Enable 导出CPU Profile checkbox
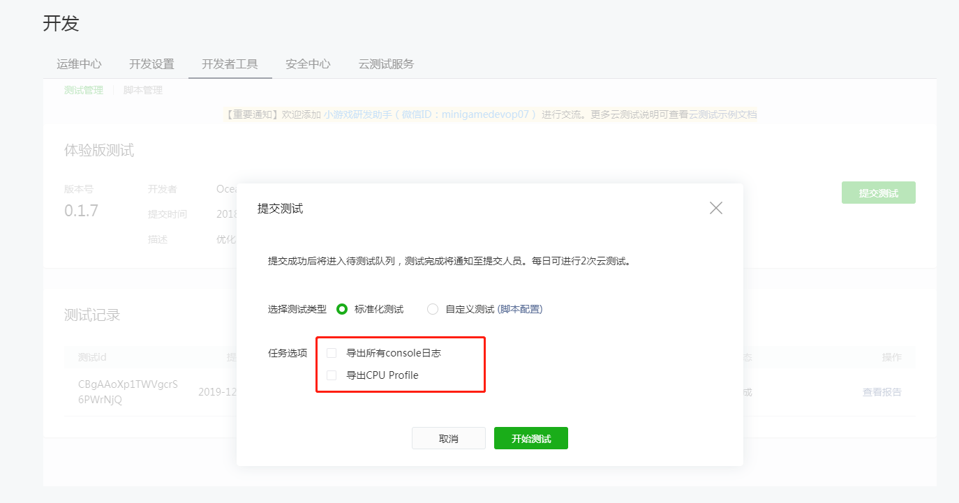Image resolution: width=959 pixels, height=503 pixels. 332,375
